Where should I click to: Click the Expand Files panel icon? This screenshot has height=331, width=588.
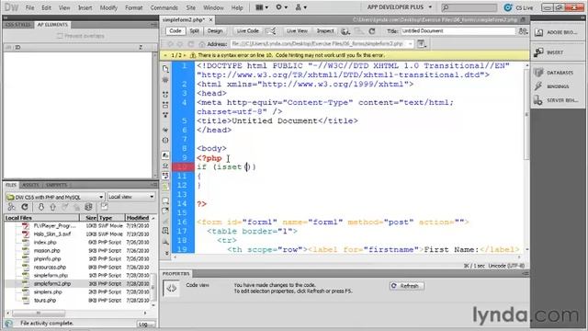click(x=104, y=207)
